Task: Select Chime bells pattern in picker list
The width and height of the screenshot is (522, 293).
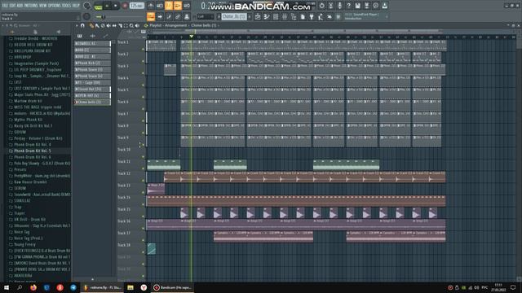Action: 92,103
